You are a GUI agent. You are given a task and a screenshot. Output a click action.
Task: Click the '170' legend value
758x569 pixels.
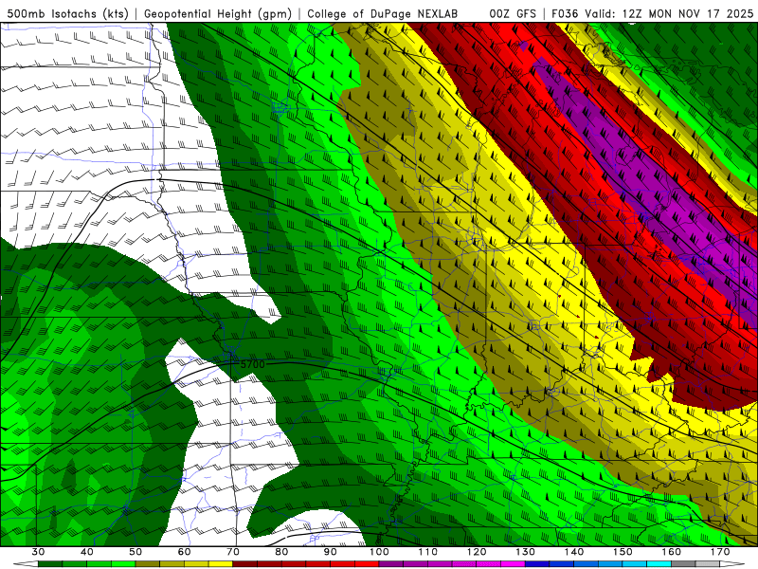coord(720,552)
